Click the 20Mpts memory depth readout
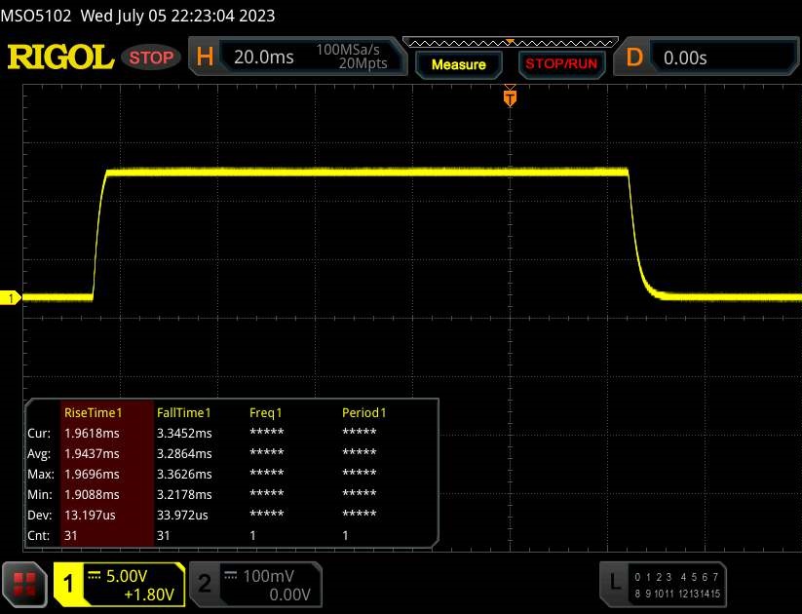 pos(363,63)
